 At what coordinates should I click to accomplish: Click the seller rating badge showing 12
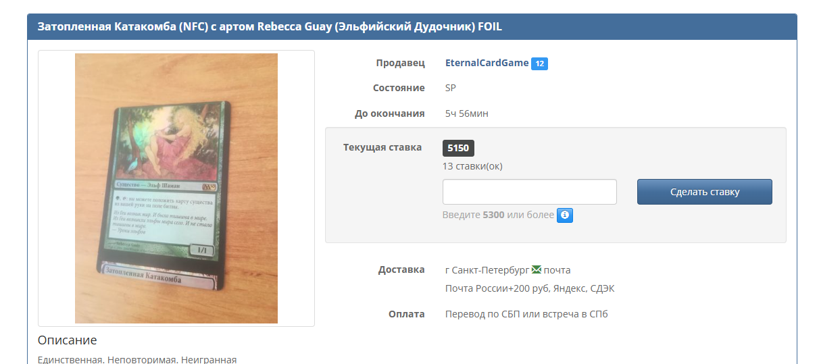coord(539,63)
